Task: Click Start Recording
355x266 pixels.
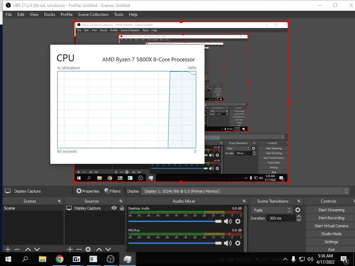Action: [x=331, y=218]
